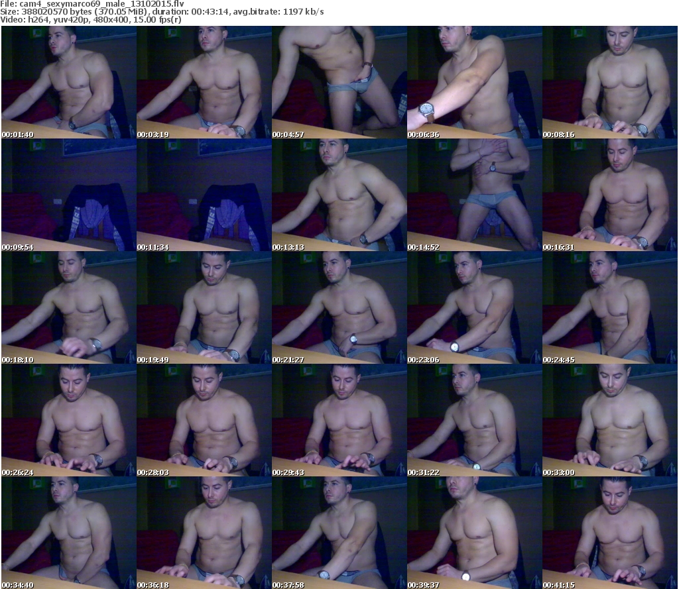Open the thumbnail stamped 00:01:40

tap(69, 82)
